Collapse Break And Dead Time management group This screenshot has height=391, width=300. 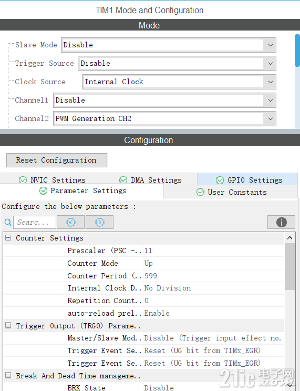(8, 375)
